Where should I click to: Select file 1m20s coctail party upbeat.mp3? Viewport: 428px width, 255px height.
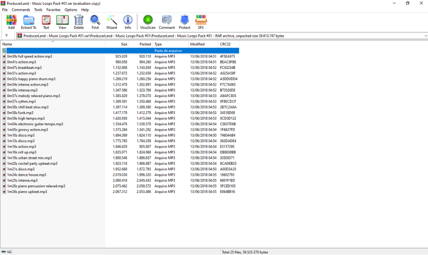coord(120,164)
